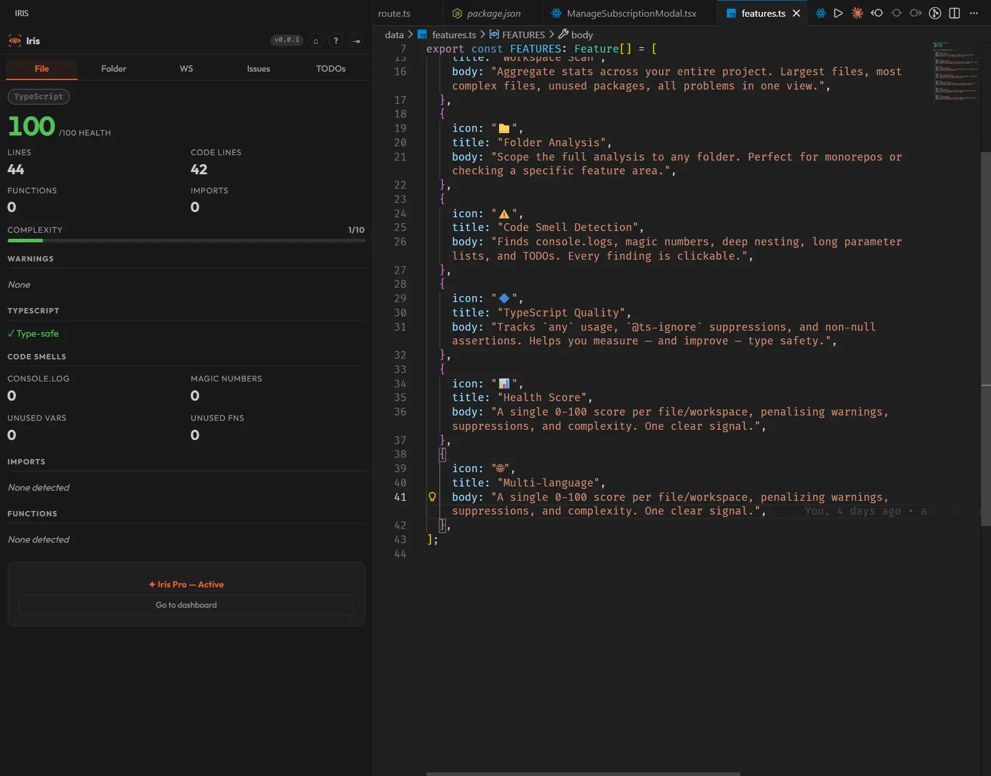This screenshot has width=991, height=776.
Task: Open the quick fix lightbulb on line 41
Action: 432,497
